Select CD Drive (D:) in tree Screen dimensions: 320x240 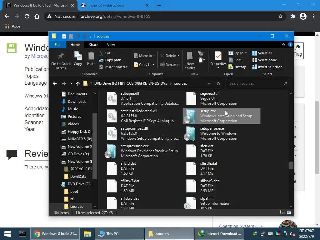pos(75,154)
